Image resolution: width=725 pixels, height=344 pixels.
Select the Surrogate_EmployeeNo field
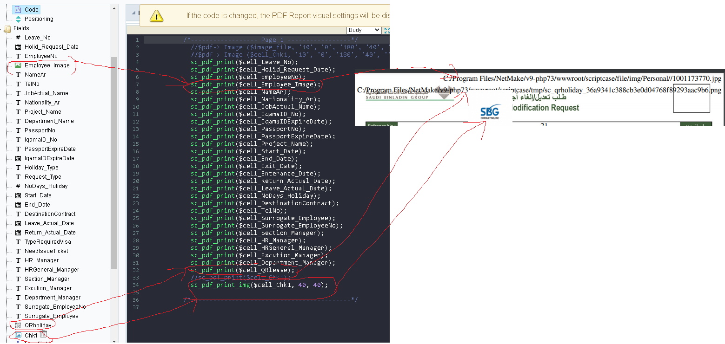pyautogui.click(x=55, y=307)
